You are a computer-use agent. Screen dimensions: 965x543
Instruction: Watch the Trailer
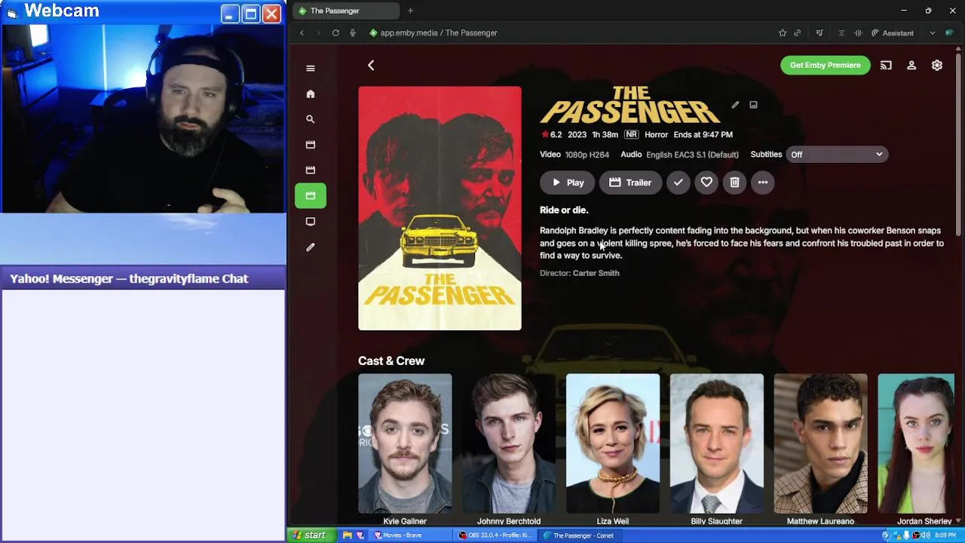pos(630,183)
